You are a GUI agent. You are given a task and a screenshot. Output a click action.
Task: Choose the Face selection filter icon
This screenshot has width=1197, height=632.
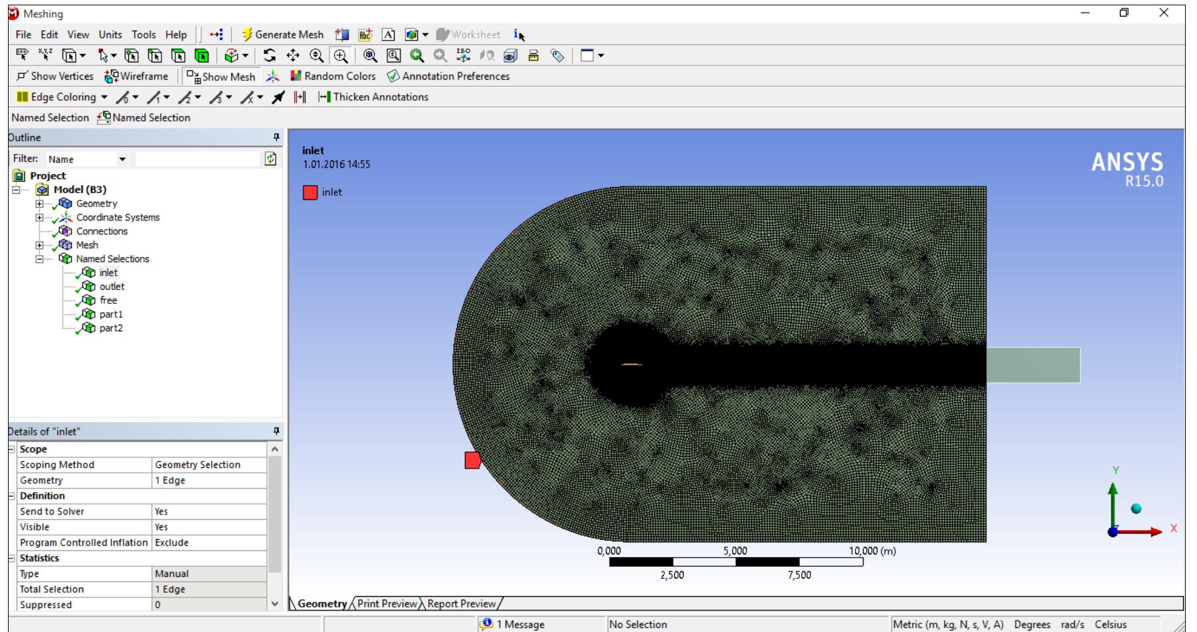(177, 56)
